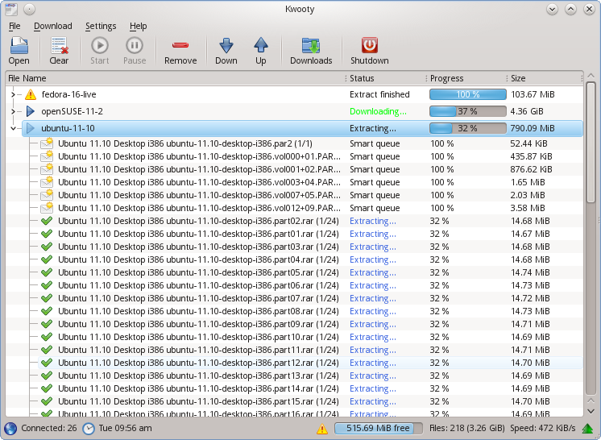
Task: Click the envelope icon of vol007+05.PAR file
Action: click(47, 195)
